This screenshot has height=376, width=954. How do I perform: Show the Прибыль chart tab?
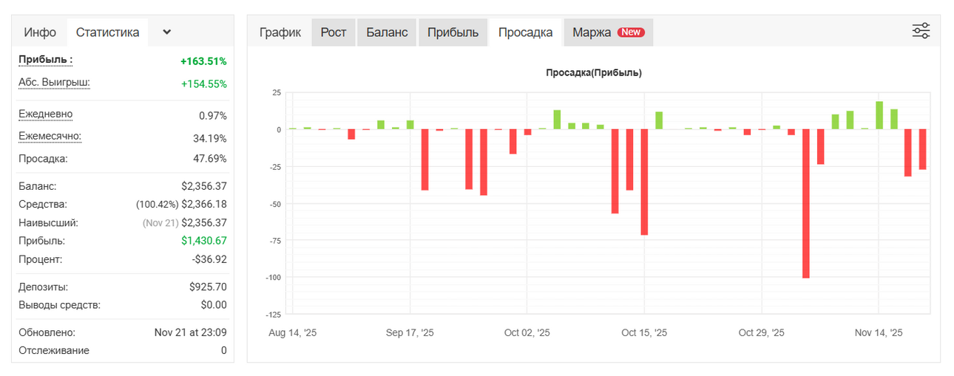[453, 33]
